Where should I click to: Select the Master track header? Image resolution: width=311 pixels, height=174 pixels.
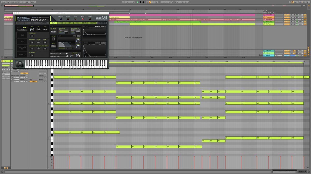click(269, 55)
